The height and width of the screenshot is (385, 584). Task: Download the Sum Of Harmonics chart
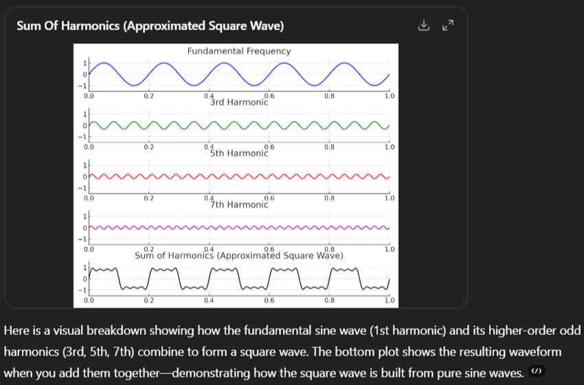pos(424,26)
